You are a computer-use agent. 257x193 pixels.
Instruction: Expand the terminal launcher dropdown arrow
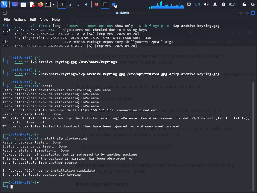54,4
